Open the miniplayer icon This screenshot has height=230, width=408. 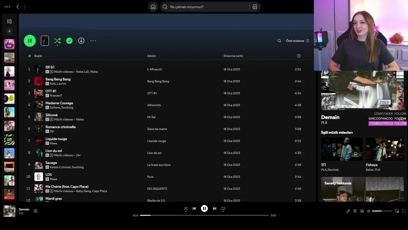[397, 211]
